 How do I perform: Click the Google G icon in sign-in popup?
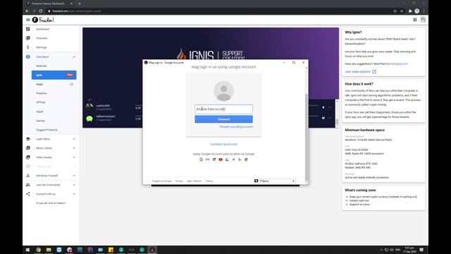[x=201, y=159]
